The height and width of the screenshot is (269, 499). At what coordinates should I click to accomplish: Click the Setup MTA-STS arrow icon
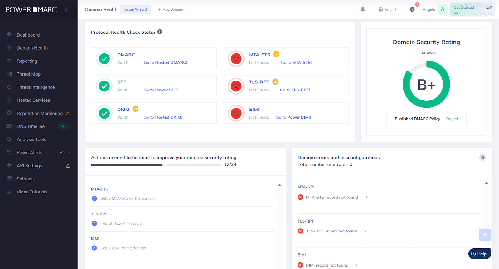[94, 198]
